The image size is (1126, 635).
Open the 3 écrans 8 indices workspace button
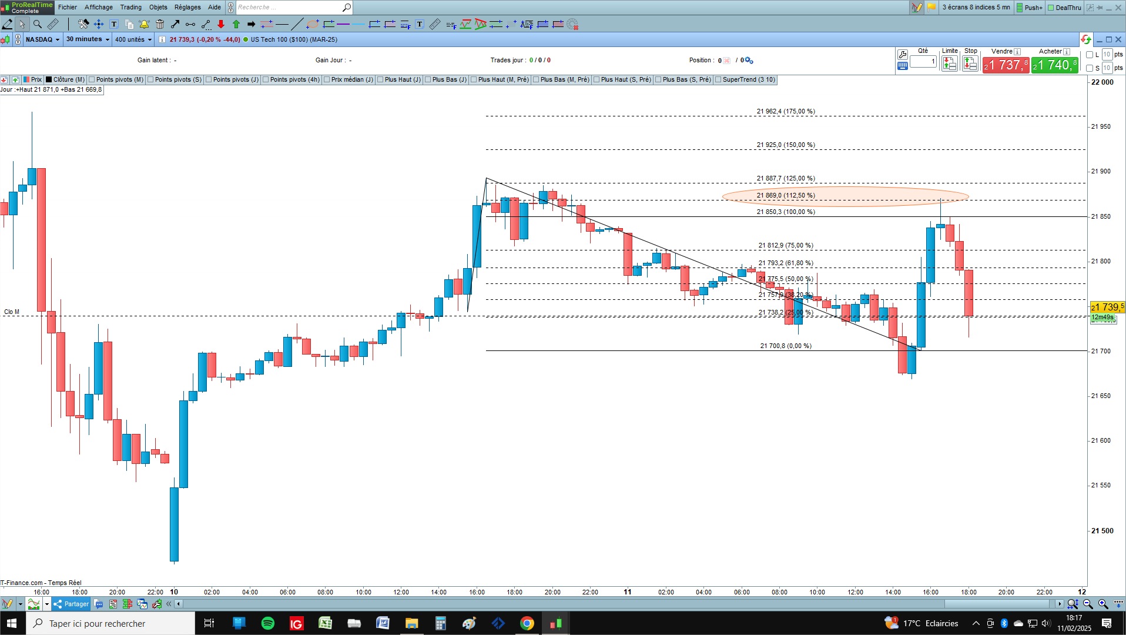976,8
